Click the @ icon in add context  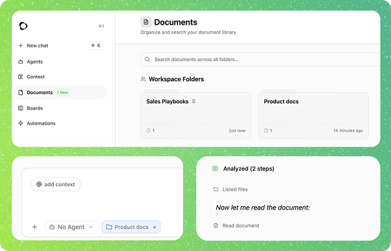point(39,184)
